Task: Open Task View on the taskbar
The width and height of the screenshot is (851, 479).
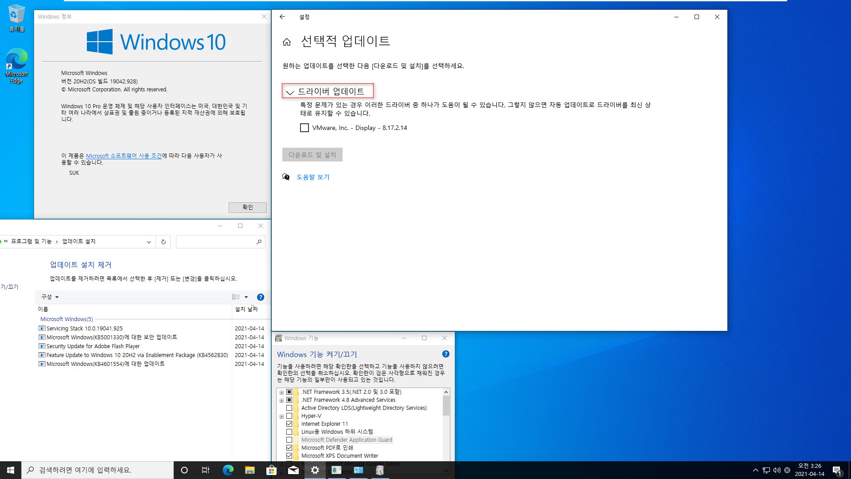Action: (206, 470)
